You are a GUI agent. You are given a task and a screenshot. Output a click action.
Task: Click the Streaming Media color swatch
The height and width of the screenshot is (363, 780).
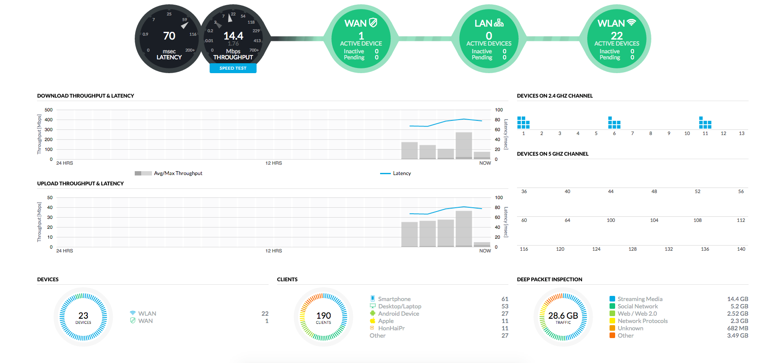click(612, 299)
